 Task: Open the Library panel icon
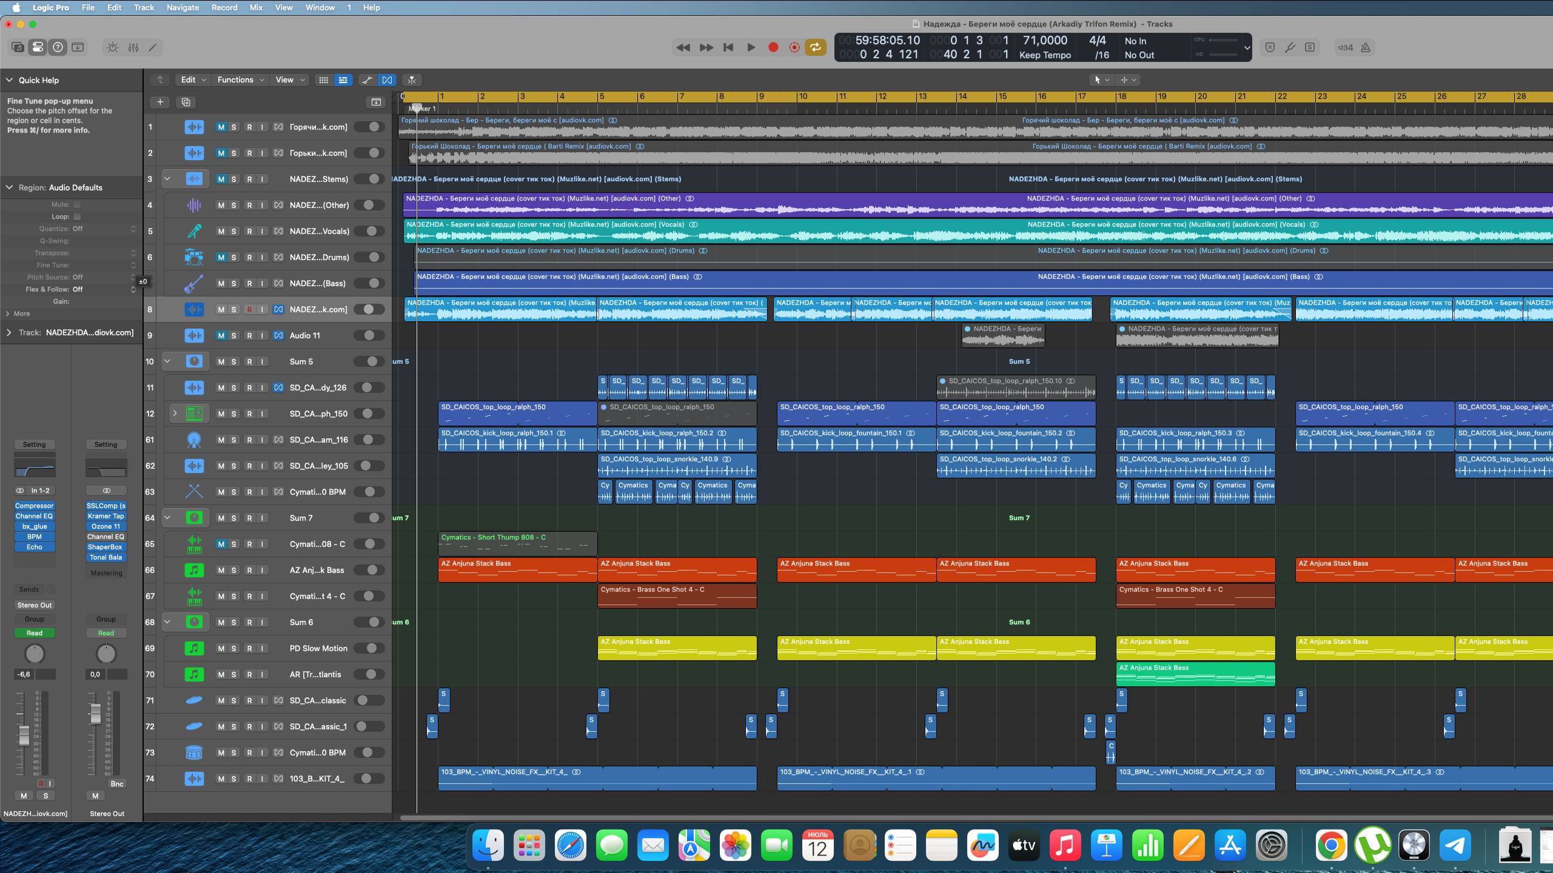(x=18, y=47)
